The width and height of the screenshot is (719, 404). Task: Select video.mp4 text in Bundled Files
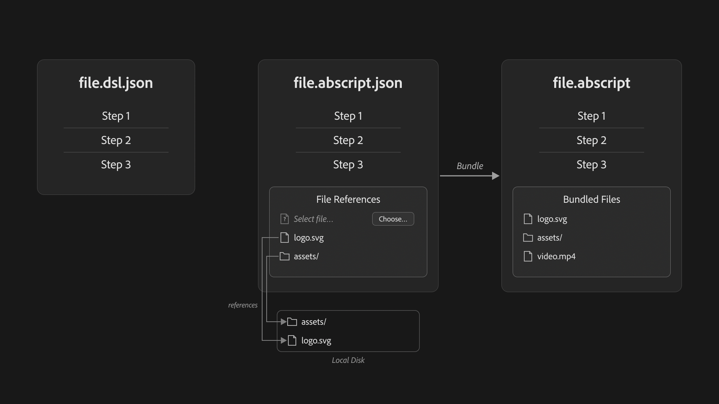click(556, 257)
